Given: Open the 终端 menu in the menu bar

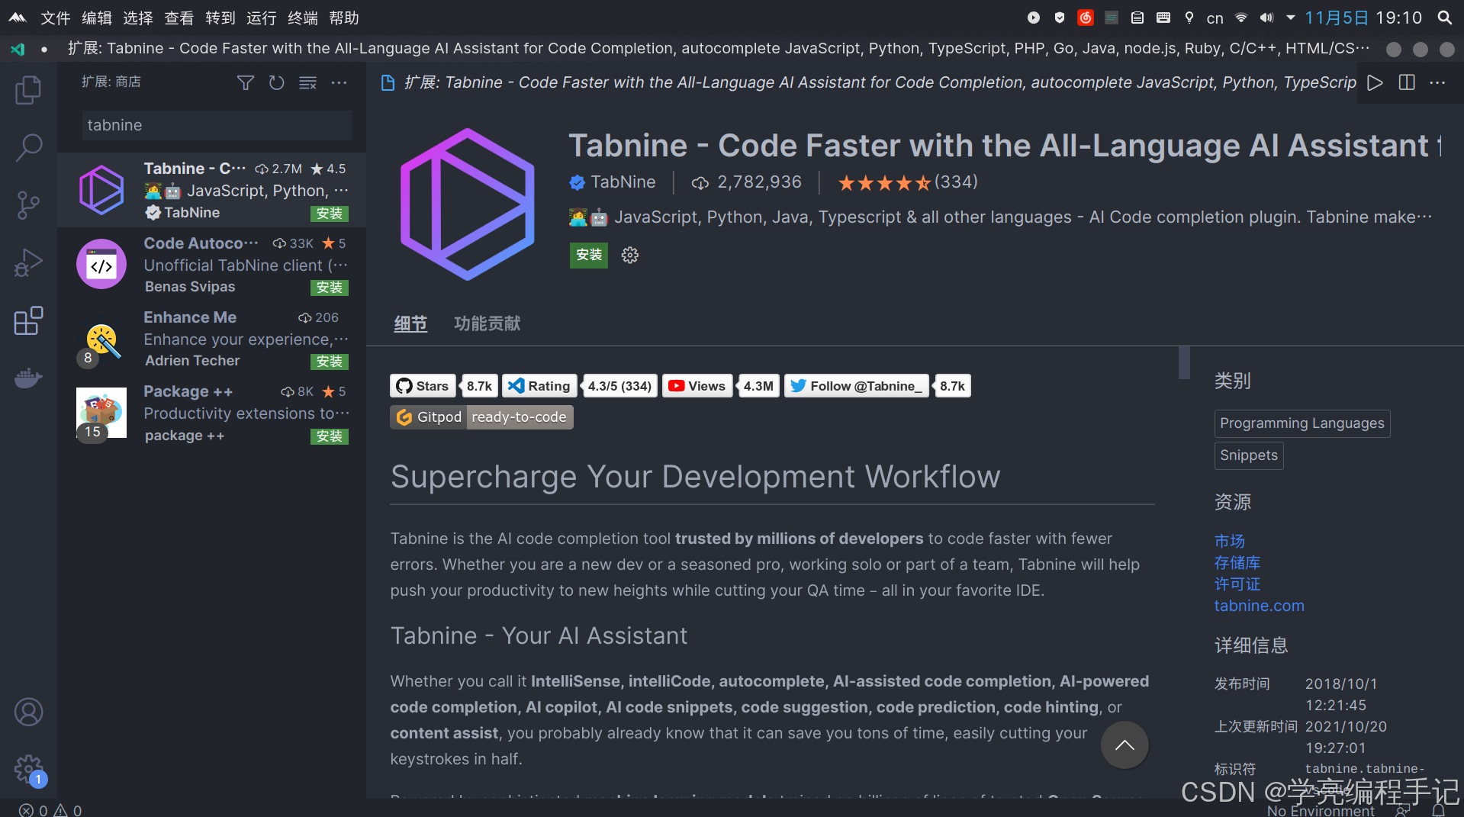Looking at the screenshot, I should tap(302, 18).
